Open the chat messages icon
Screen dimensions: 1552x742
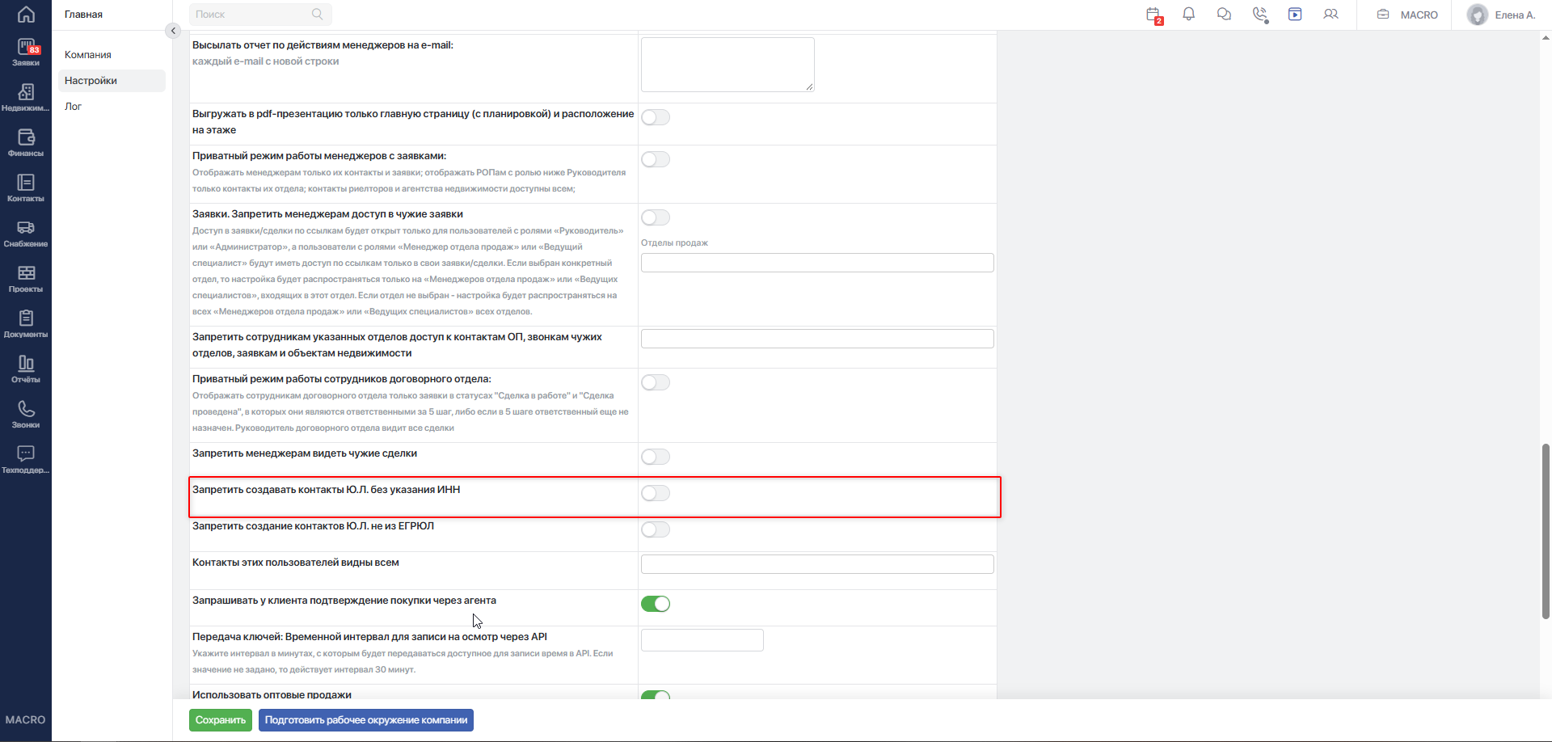[1224, 15]
